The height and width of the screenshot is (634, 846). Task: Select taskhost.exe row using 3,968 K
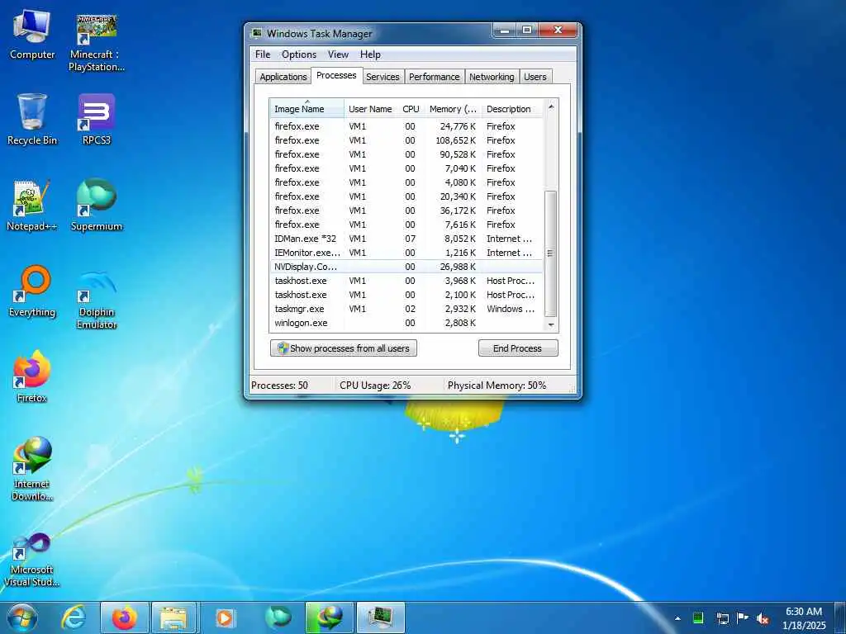pos(406,281)
